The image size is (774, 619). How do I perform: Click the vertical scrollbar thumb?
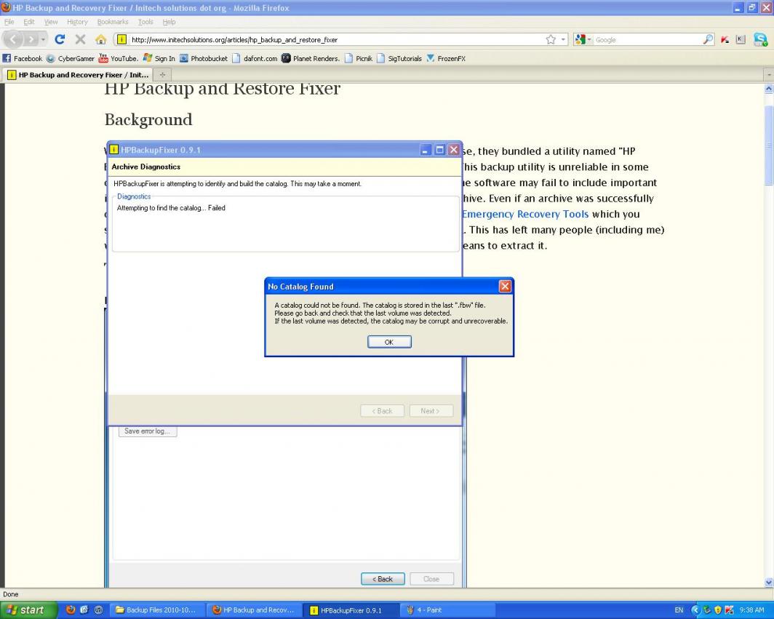[x=769, y=145]
